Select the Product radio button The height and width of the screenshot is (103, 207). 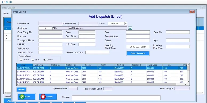(x=21, y=60)
